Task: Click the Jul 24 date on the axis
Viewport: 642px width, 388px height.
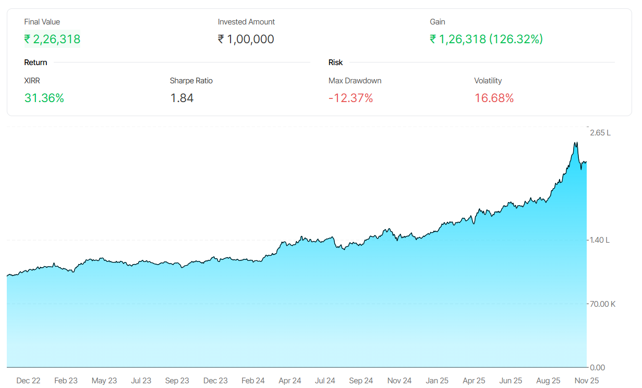Action: click(x=325, y=381)
